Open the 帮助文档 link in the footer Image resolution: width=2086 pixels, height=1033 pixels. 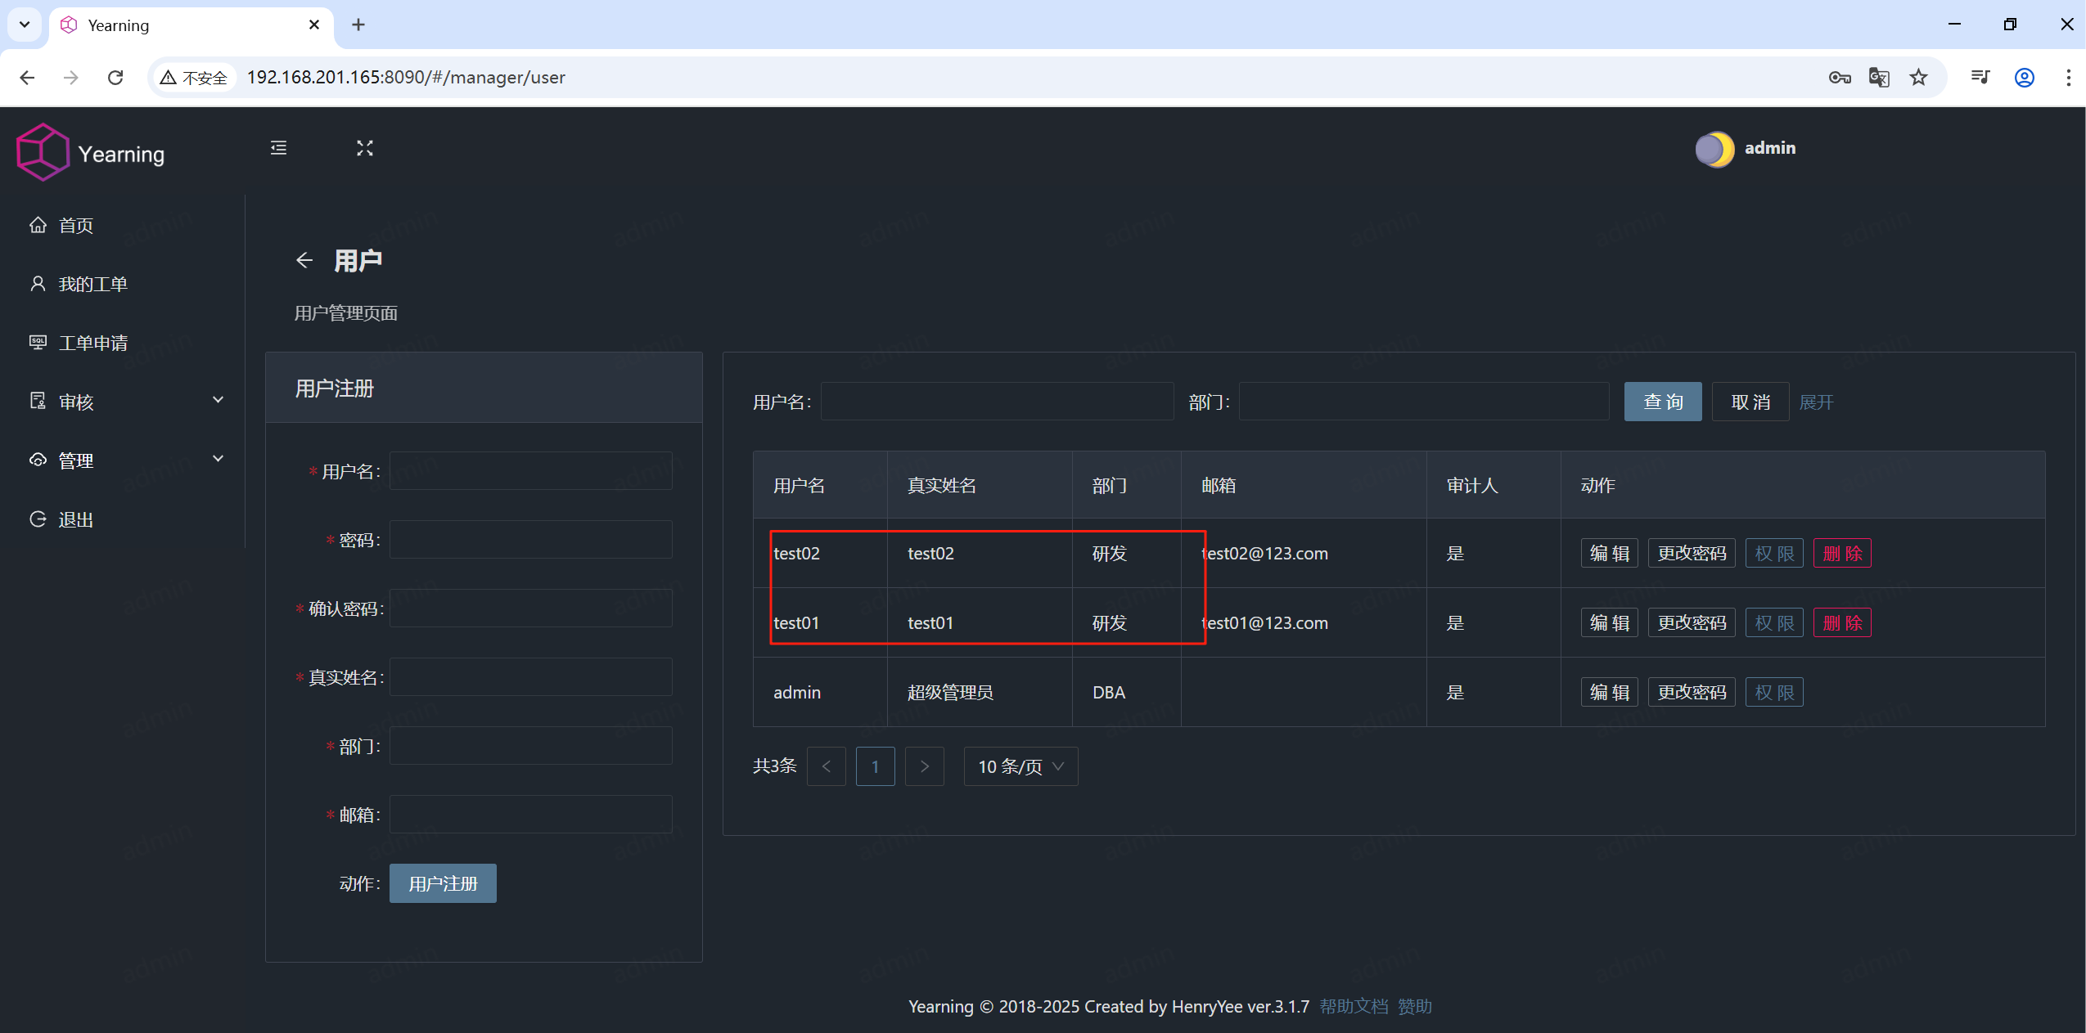point(1352,1006)
